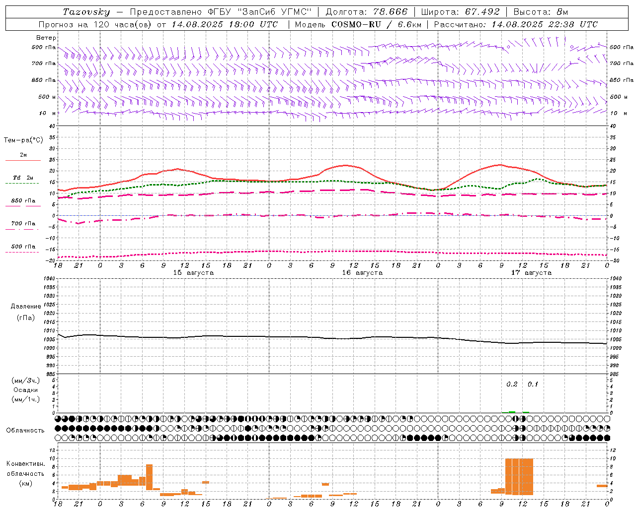Click the elevation label Высота: 8м

click(541, 12)
